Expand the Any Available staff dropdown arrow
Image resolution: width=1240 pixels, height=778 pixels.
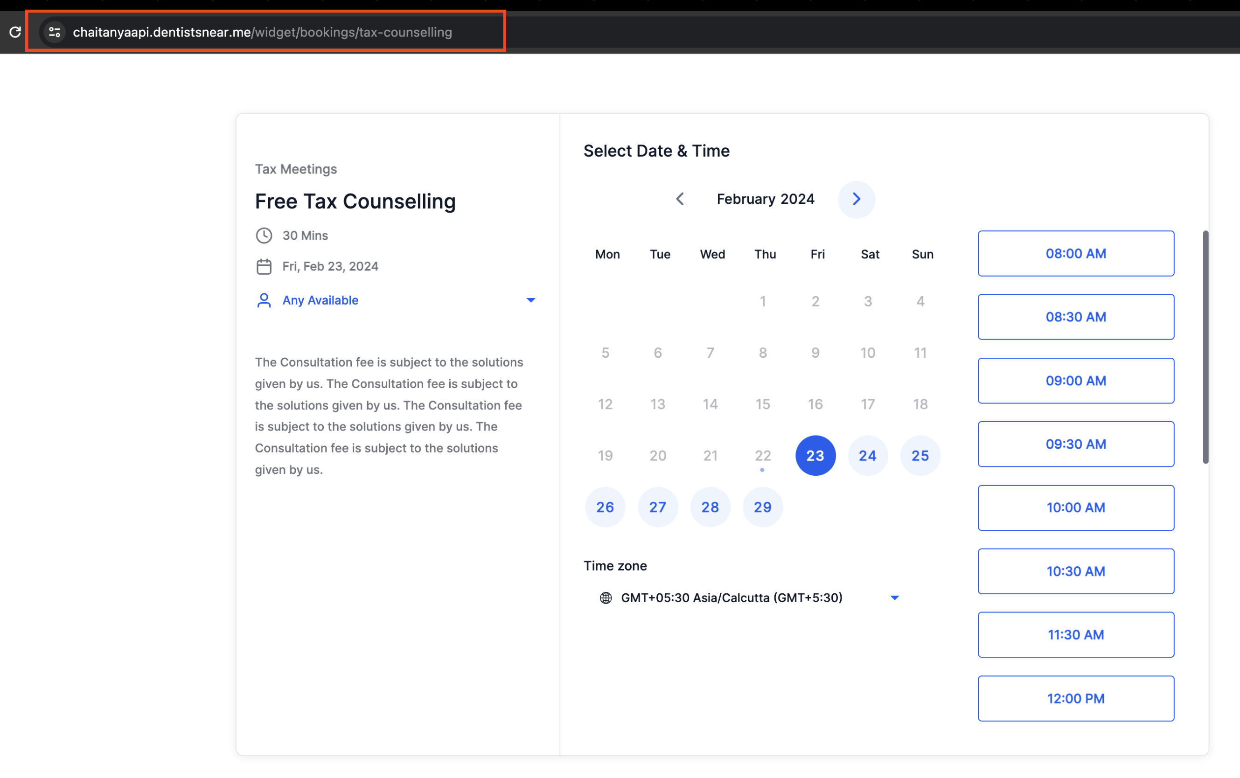531,300
